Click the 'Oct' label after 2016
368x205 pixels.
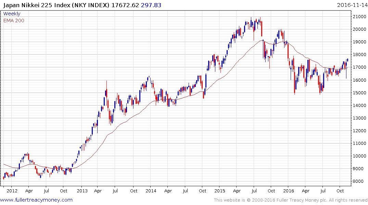[x=340, y=191]
